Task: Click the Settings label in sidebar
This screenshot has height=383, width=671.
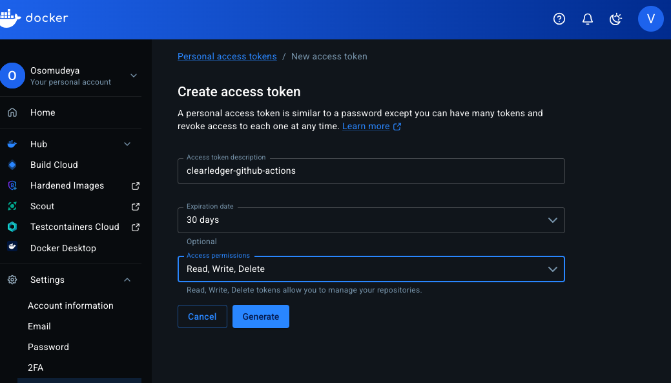Action: pyautogui.click(x=48, y=280)
